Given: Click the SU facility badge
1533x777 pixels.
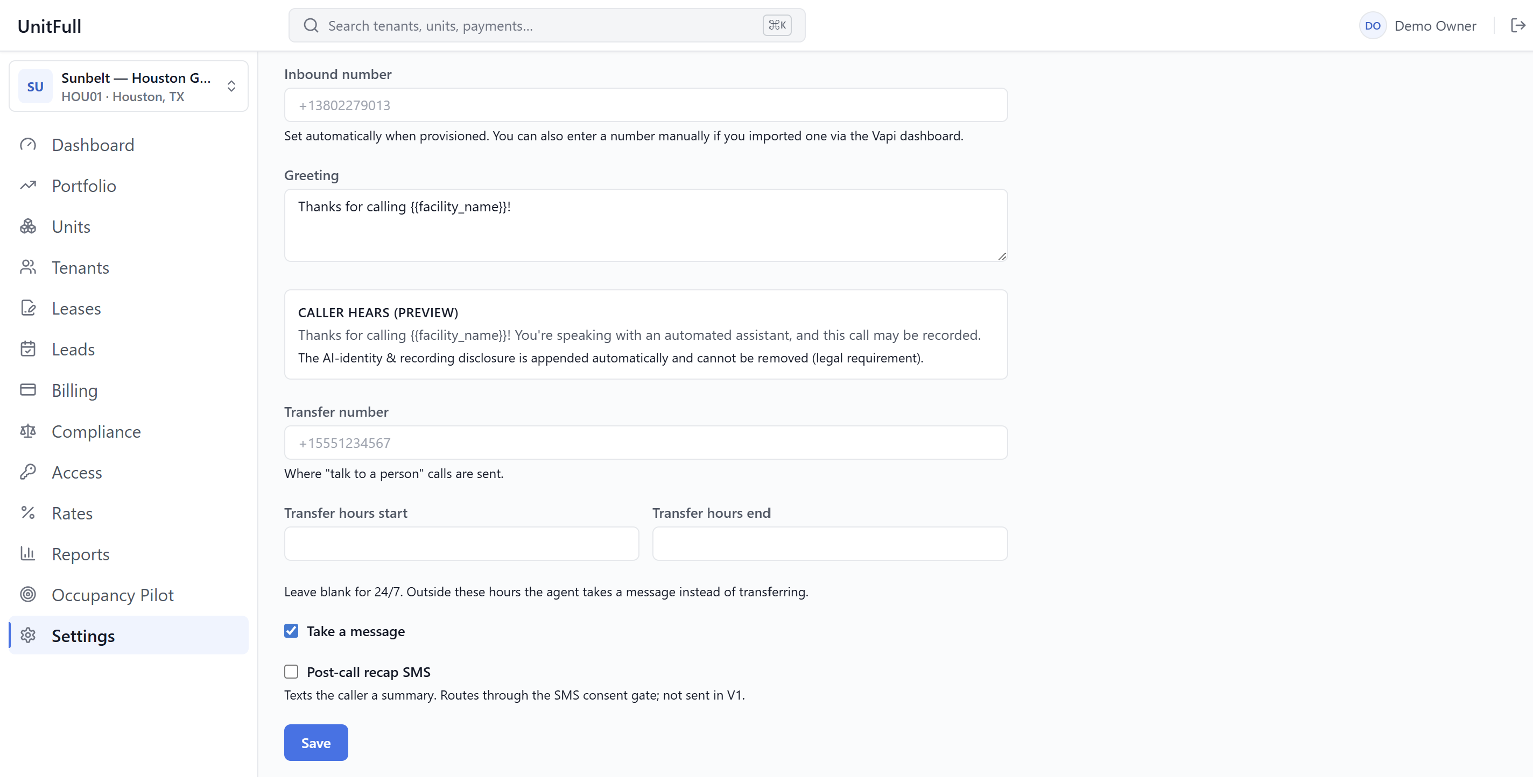Looking at the screenshot, I should point(35,86).
